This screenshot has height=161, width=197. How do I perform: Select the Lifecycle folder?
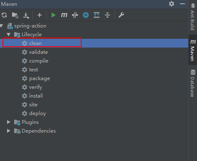click(x=32, y=35)
